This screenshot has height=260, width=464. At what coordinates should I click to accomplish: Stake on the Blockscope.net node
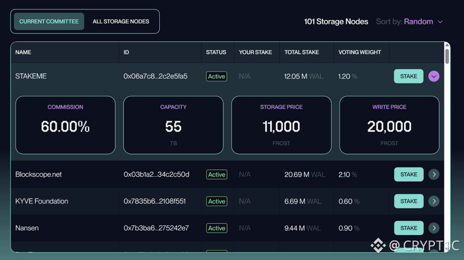pos(409,174)
